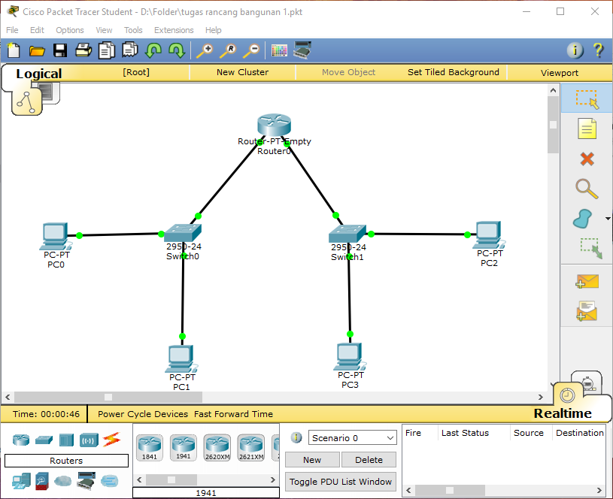Click New Cluster
This screenshot has width=613, height=499.
tap(242, 72)
